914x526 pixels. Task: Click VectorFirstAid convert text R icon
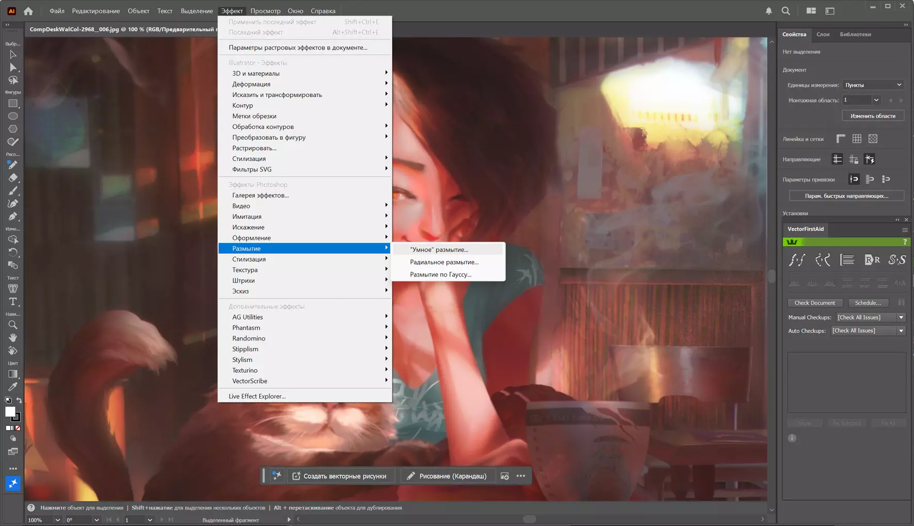[x=872, y=260]
